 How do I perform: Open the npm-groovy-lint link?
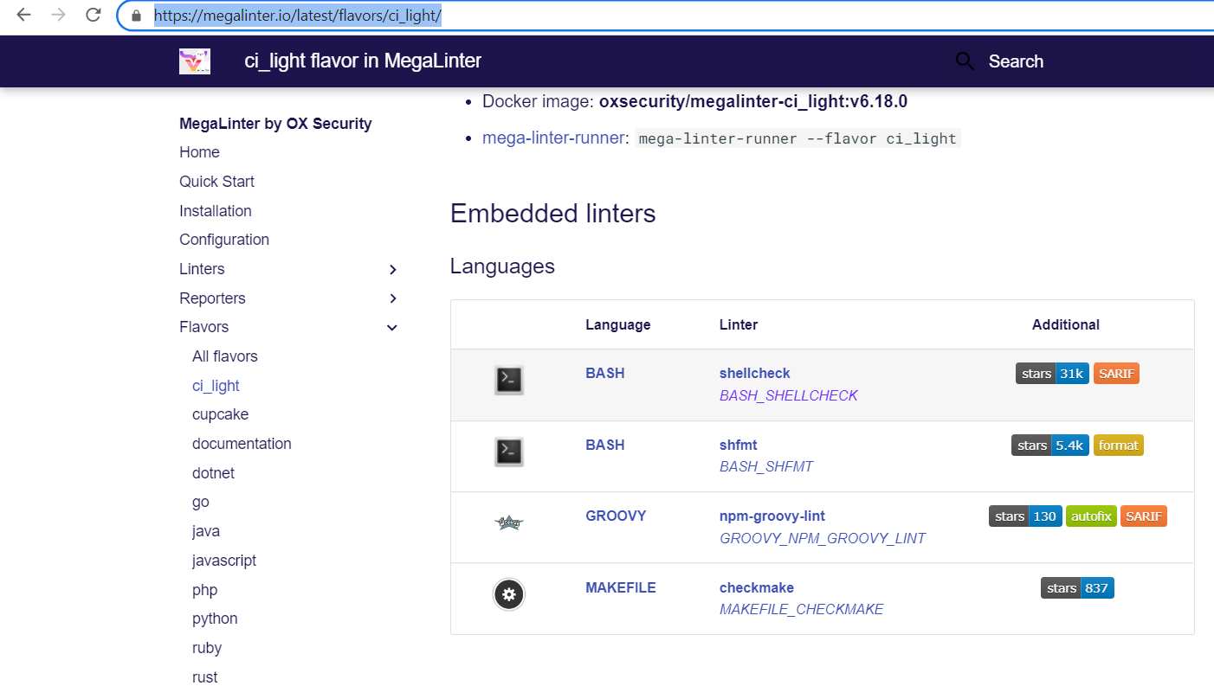click(772, 516)
